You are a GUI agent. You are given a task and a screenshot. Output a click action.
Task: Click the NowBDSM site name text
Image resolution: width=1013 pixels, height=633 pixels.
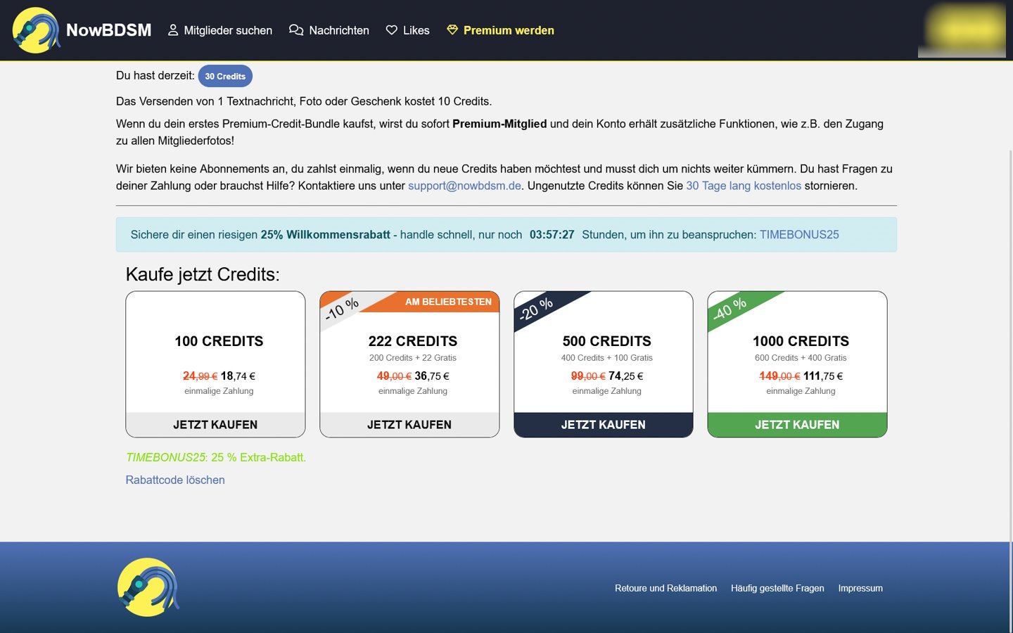pos(109,30)
